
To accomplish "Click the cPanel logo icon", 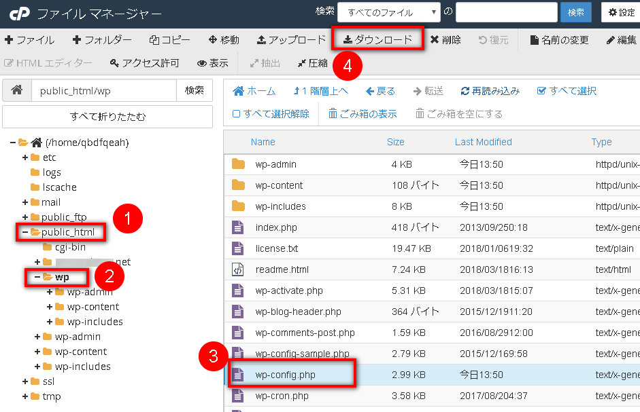I will [x=20, y=14].
